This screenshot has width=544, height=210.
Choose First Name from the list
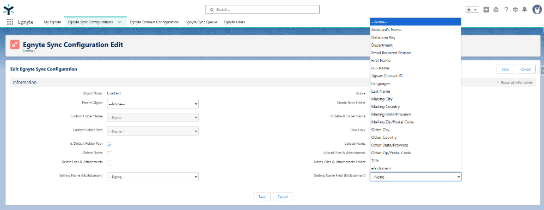[415, 61]
